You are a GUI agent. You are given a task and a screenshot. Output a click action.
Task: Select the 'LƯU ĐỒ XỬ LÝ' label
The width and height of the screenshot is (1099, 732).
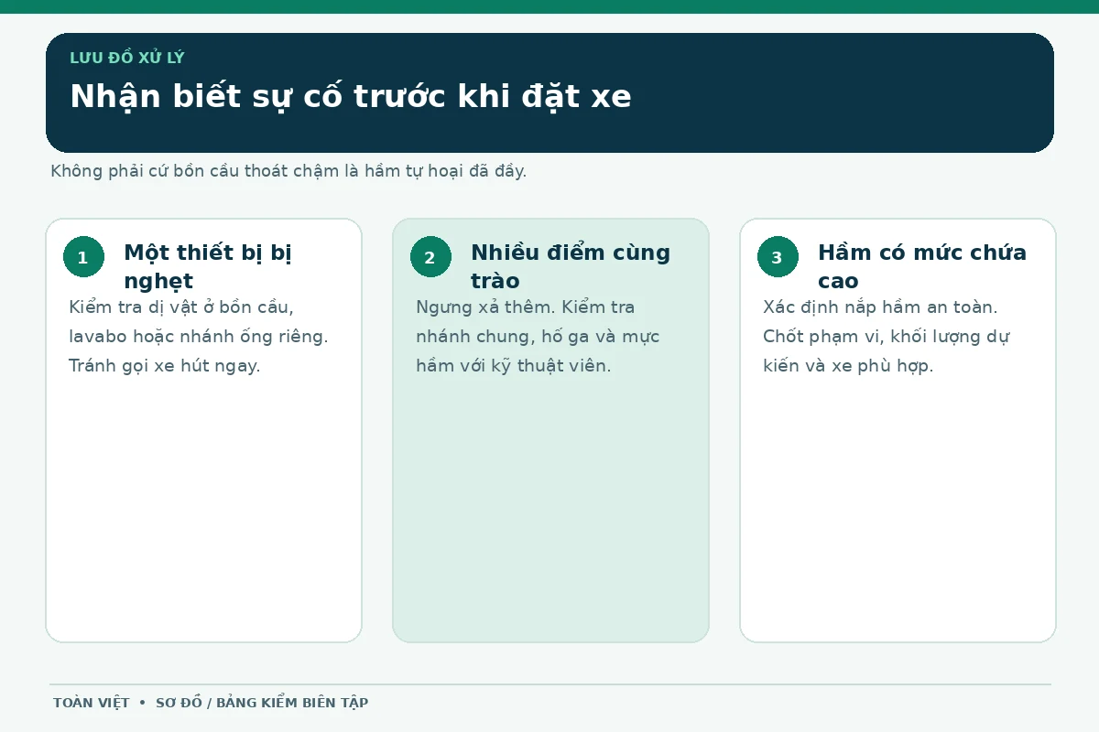coord(127,59)
